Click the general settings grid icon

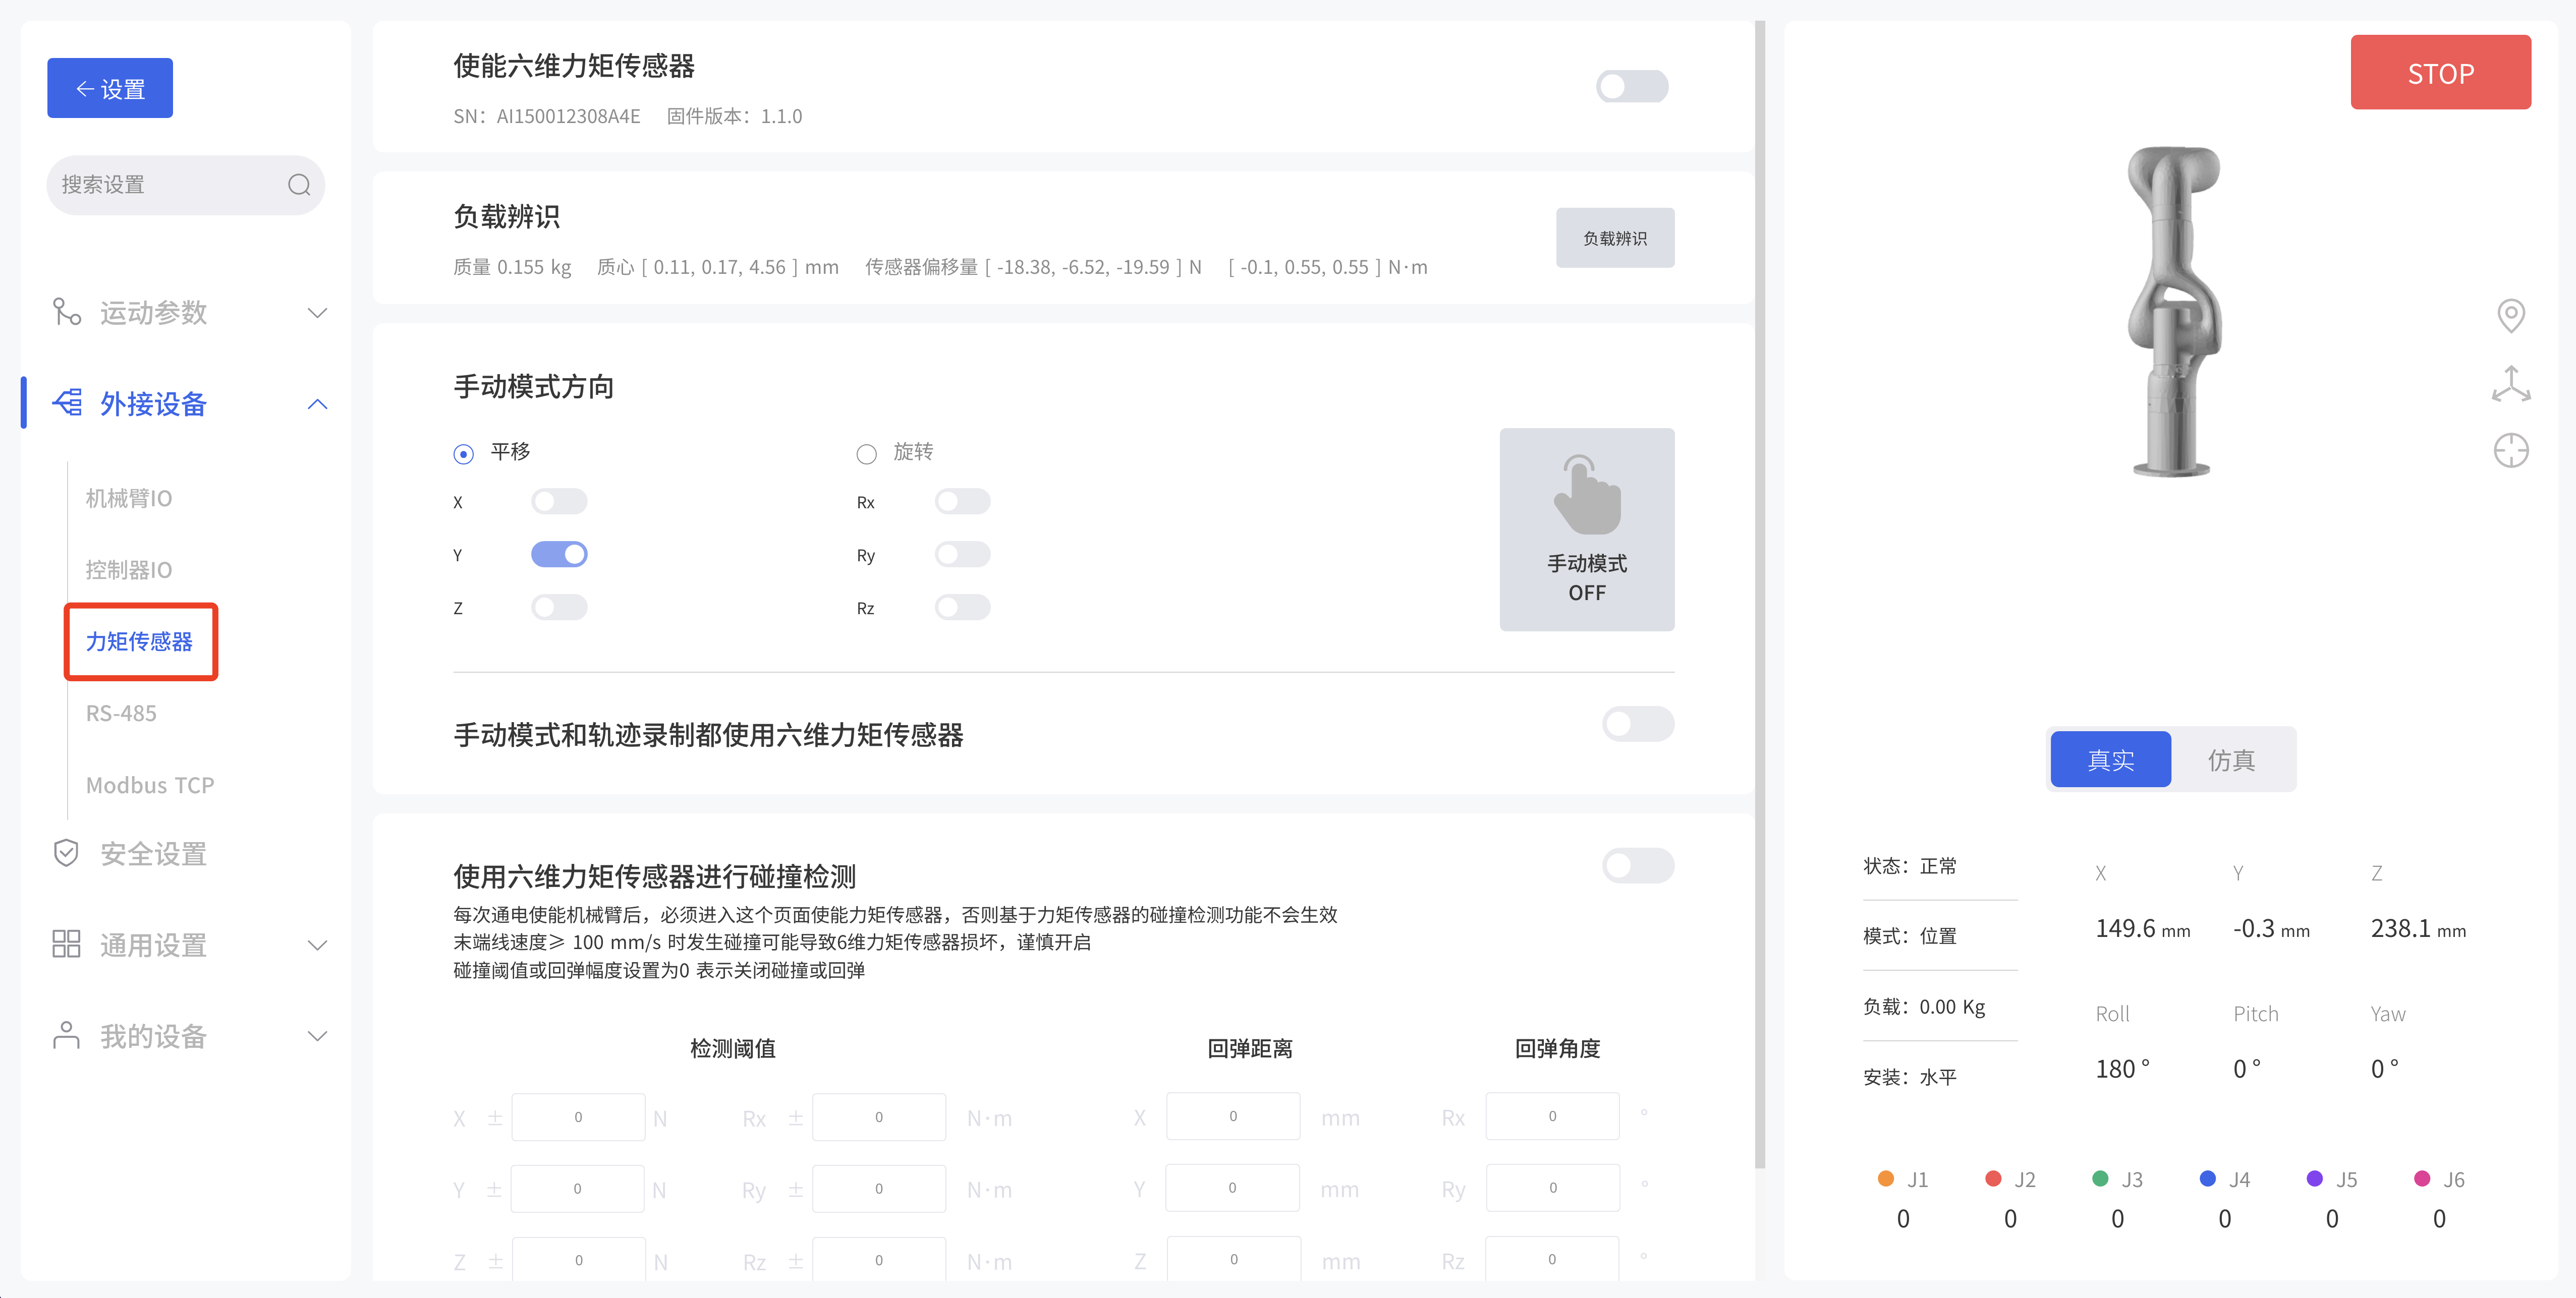pos(66,945)
